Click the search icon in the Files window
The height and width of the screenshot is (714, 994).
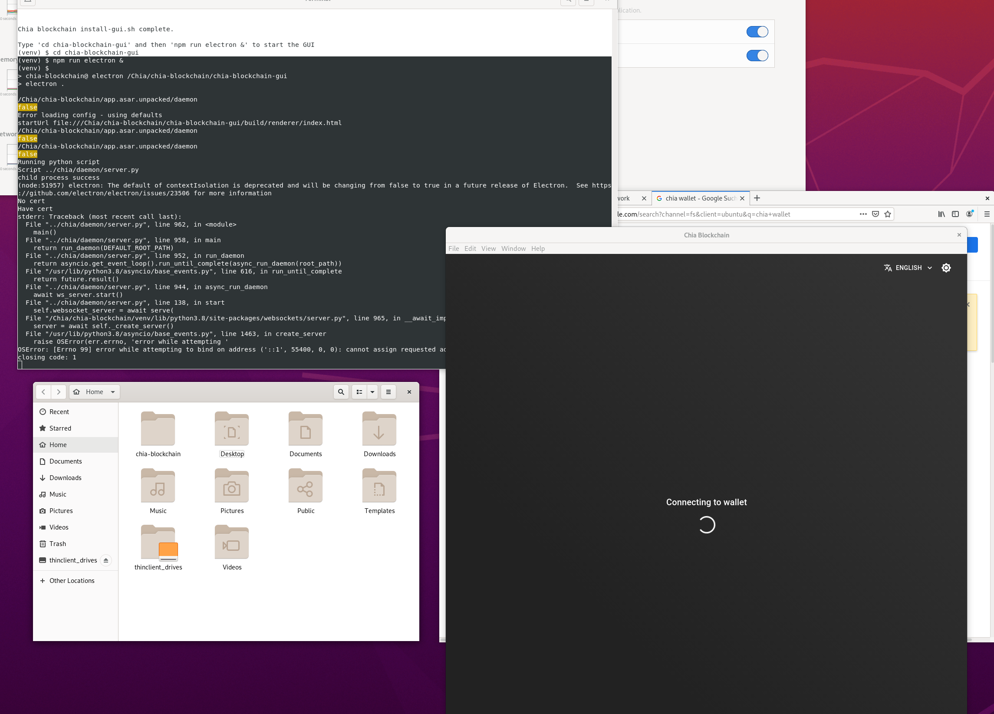point(341,392)
